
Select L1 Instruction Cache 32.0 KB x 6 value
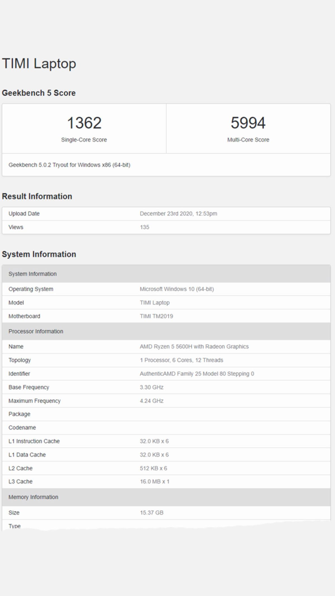pos(154,441)
